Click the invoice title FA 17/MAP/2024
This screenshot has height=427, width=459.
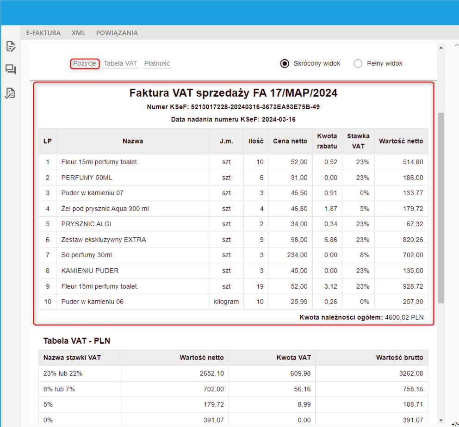click(x=233, y=93)
